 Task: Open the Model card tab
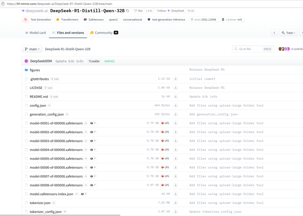[x=36, y=33]
